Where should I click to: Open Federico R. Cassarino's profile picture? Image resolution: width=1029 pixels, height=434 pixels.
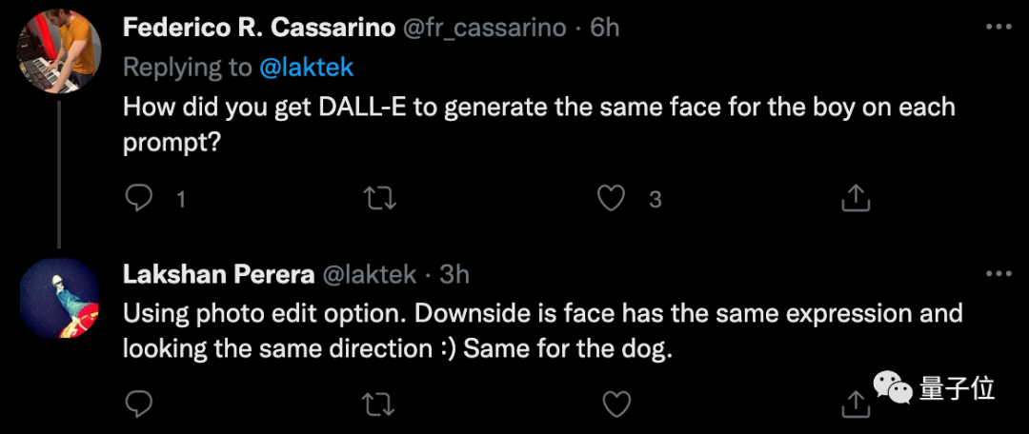click(59, 53)
